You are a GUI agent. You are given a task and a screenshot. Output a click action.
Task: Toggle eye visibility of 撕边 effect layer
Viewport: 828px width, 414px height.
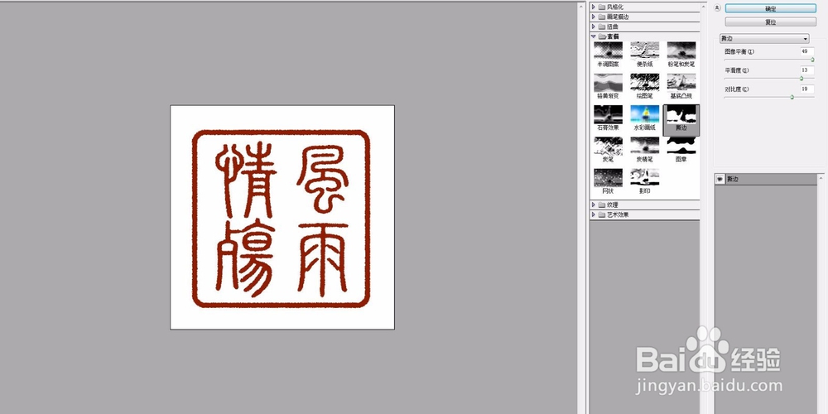tap(720, 180)
